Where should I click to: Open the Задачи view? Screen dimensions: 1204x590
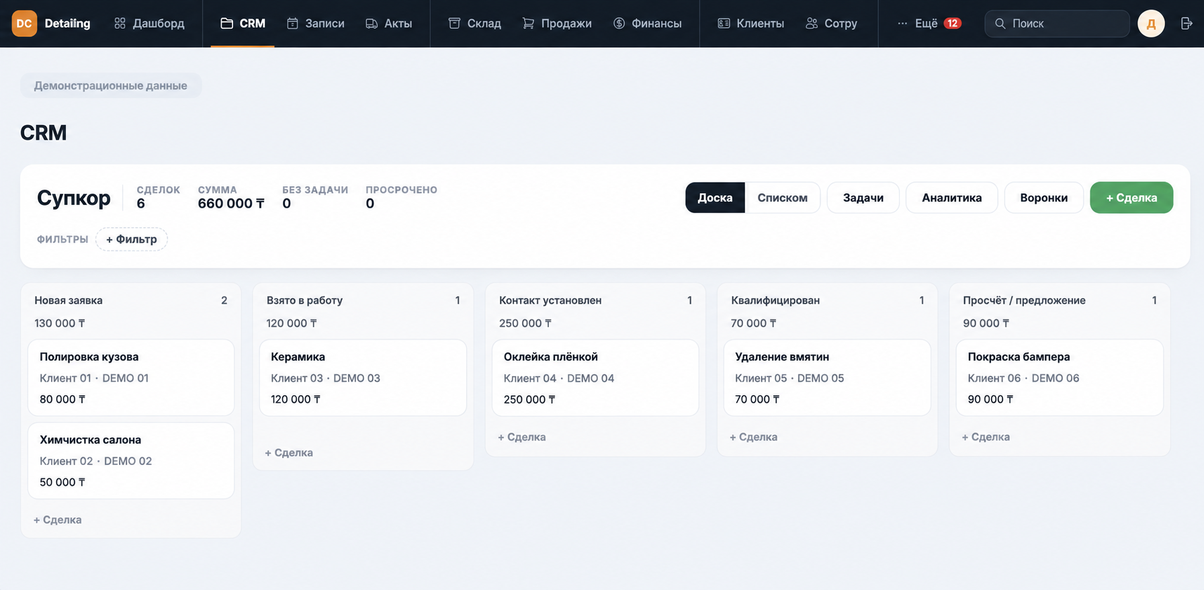(x=863, y=198)
